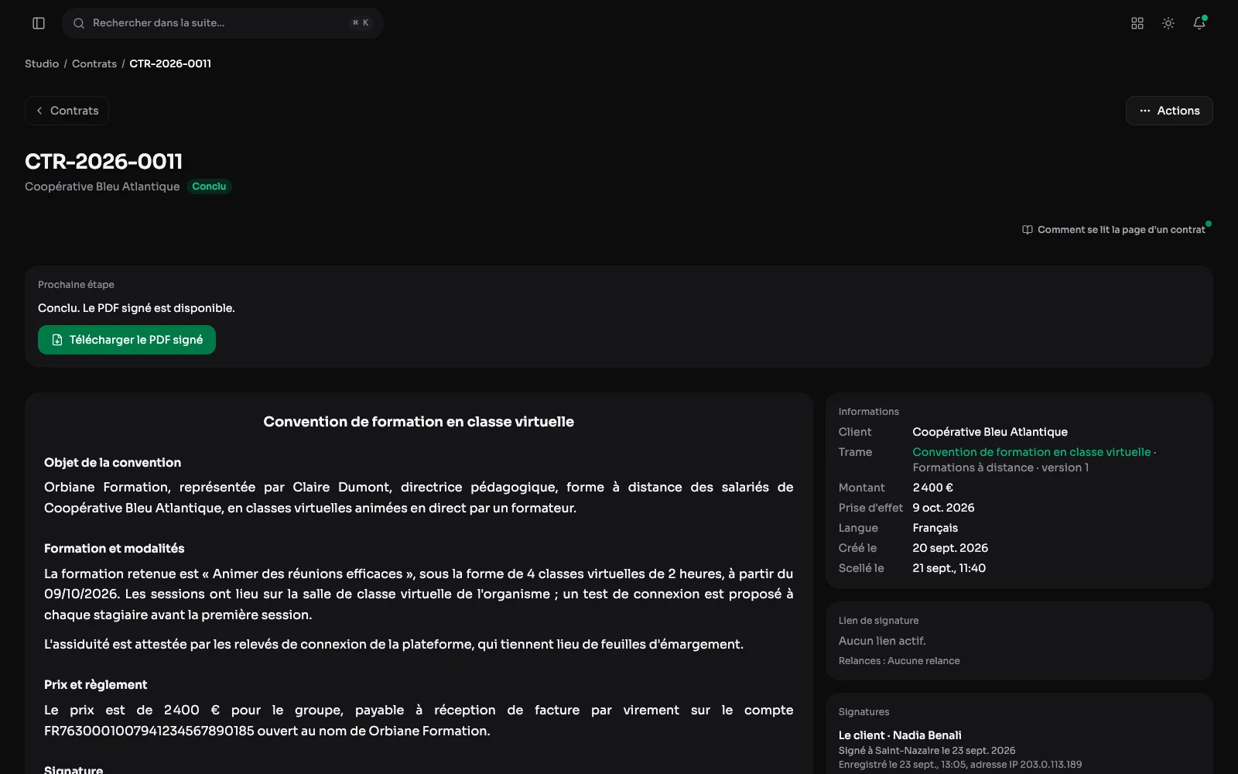Viewport: 1238px width, 774px height.
Task: Open the 'Convention de formation en classe virtuelle' template link
Action: click(1031, 452)
